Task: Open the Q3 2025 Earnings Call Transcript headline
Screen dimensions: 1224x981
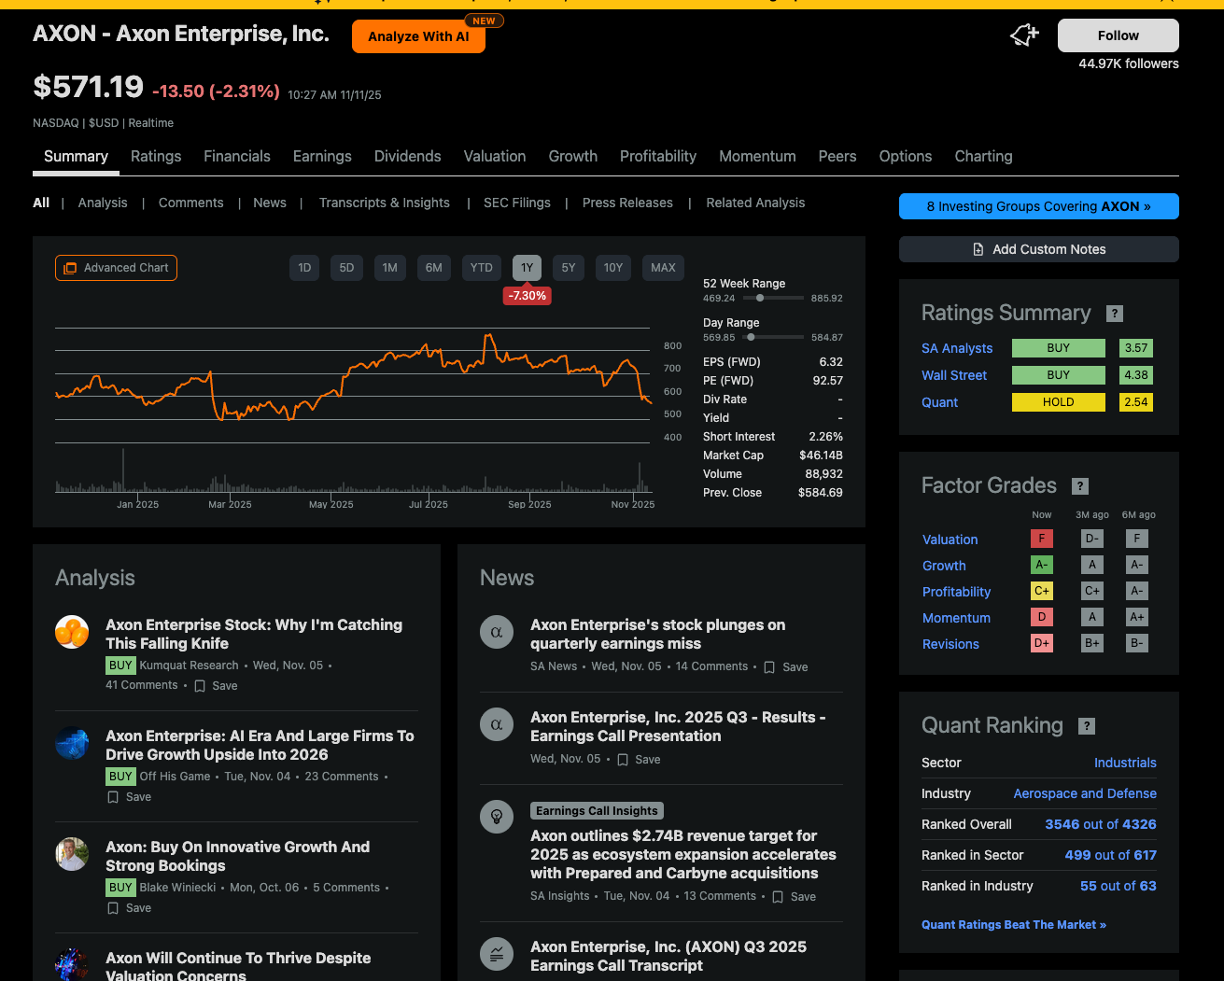Action: point(668,956)
